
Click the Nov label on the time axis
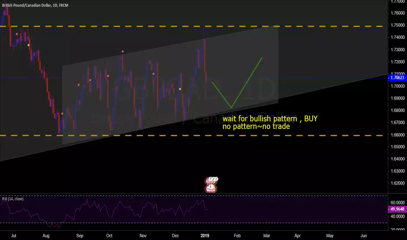[x=143, y=236]
